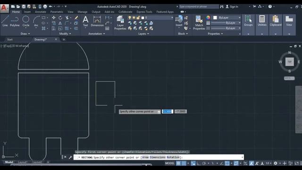The image size is (302, 170).
Task: Choose Dimensions option in command line
Action: pyautogui.click(x=158, y=157)
